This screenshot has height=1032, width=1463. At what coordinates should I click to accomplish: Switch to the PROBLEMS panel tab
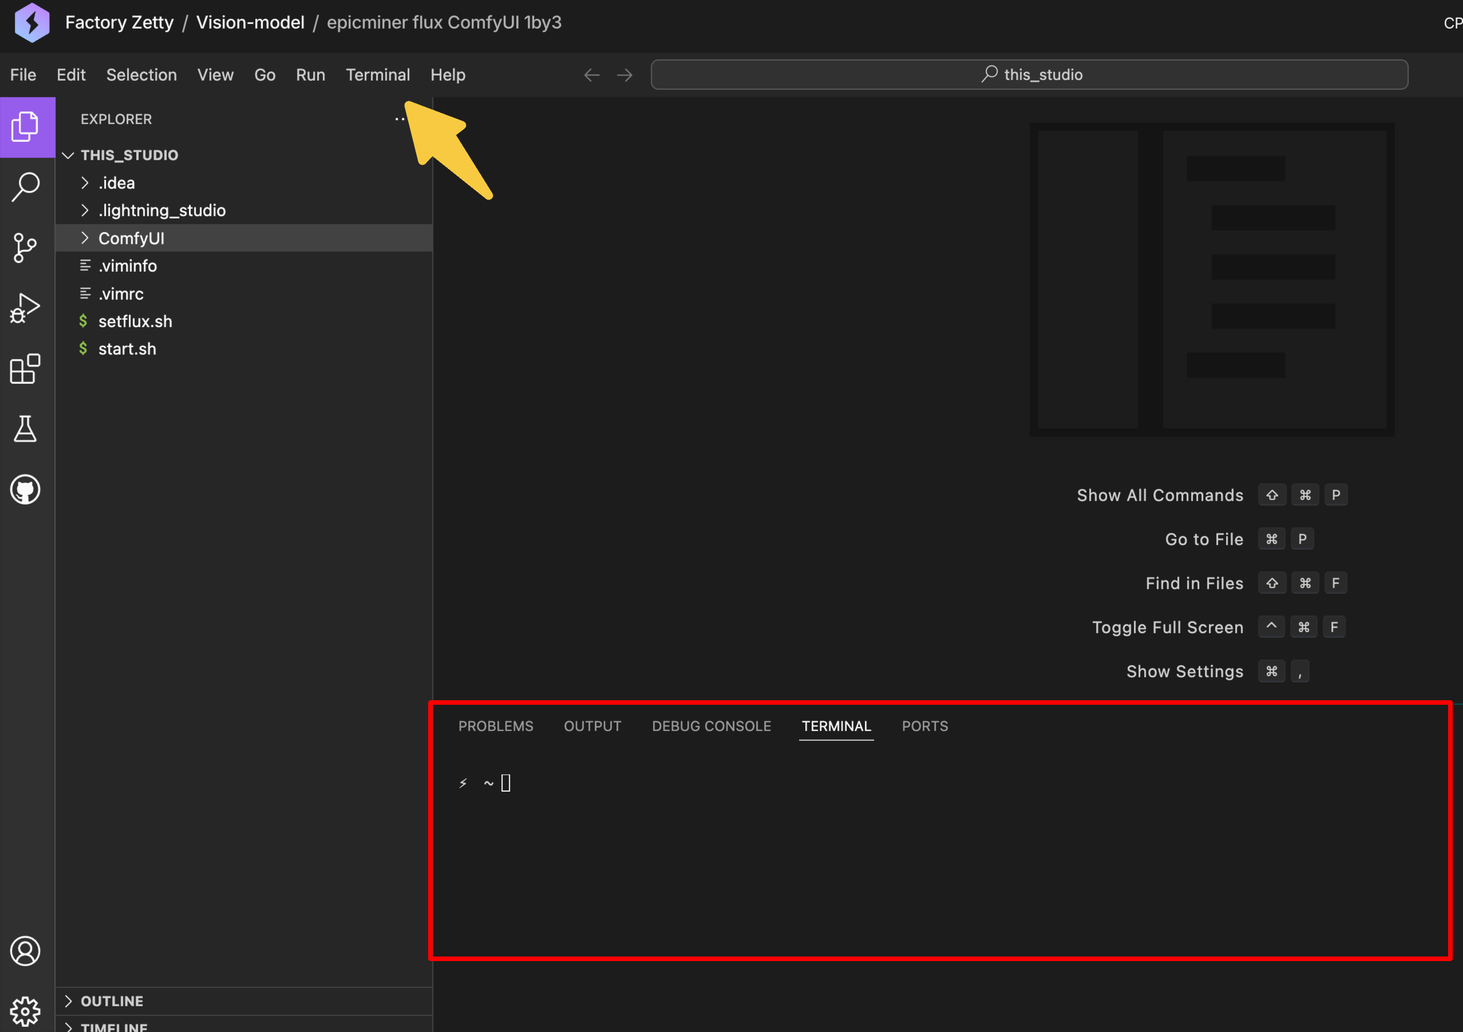tap(496, 726)
